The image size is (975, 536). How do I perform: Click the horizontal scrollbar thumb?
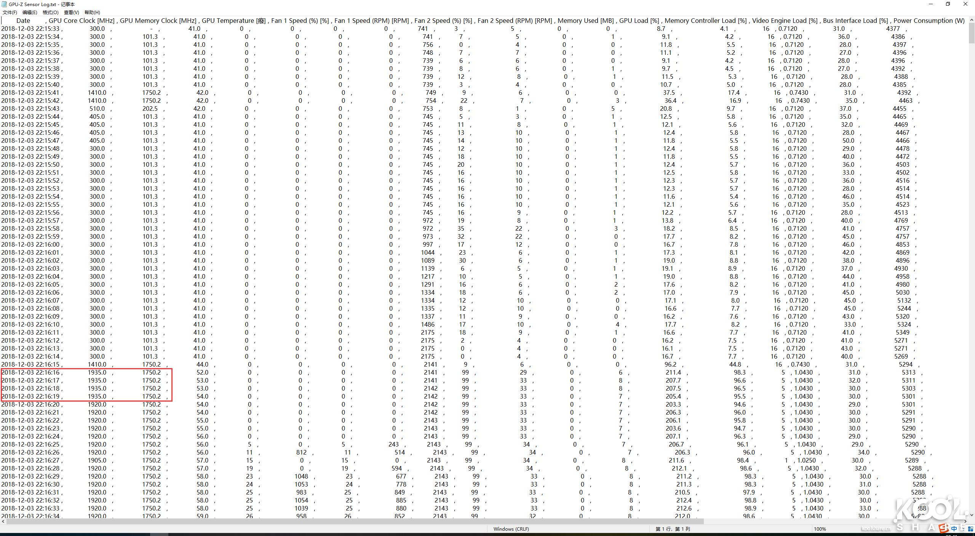click(x=354, y=522)
